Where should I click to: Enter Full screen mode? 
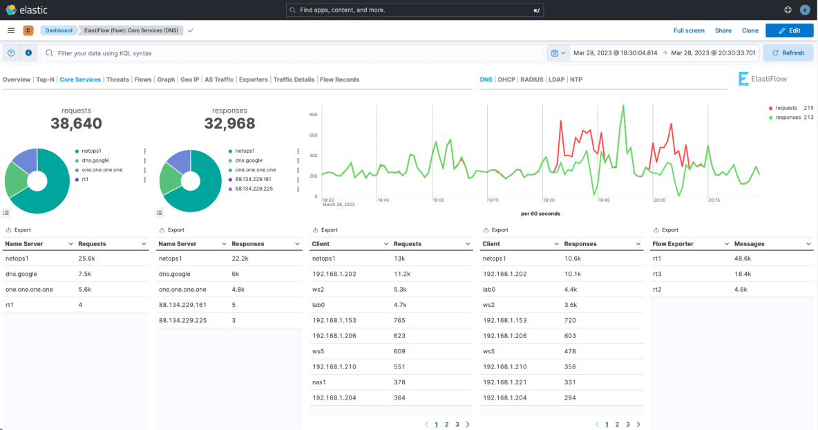click(689, 30)
